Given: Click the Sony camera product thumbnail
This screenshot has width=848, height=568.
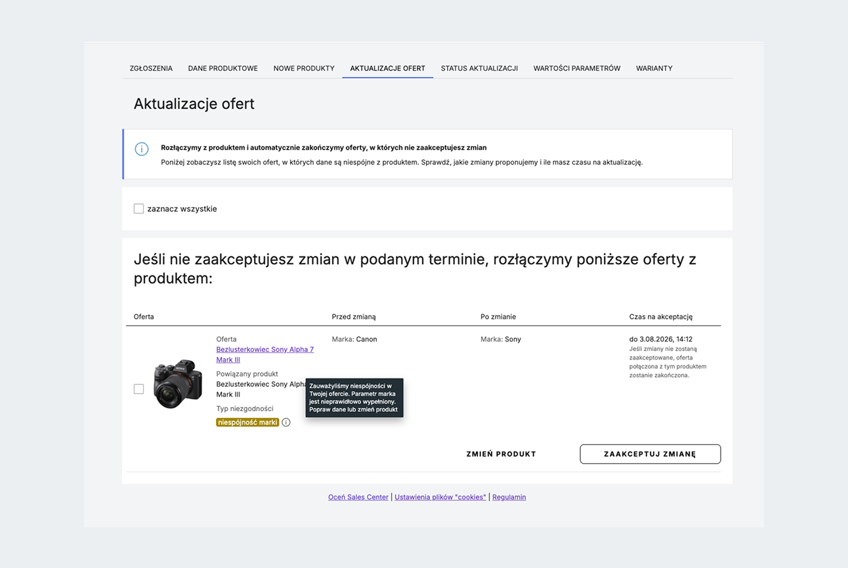Looking at the screenshot, I should 178,384.
